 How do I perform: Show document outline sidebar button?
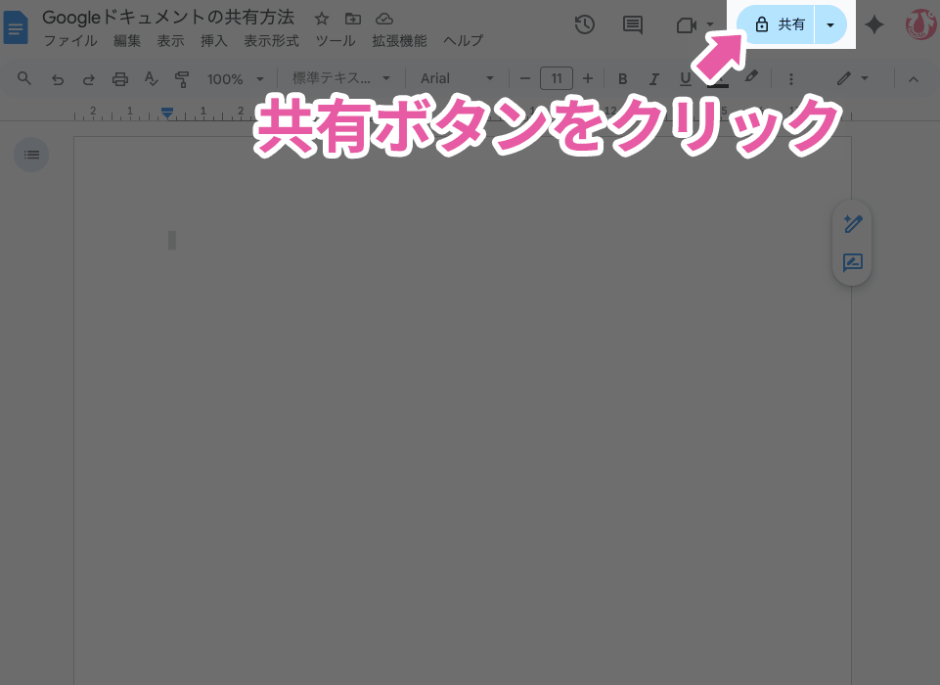click(31, 155)
